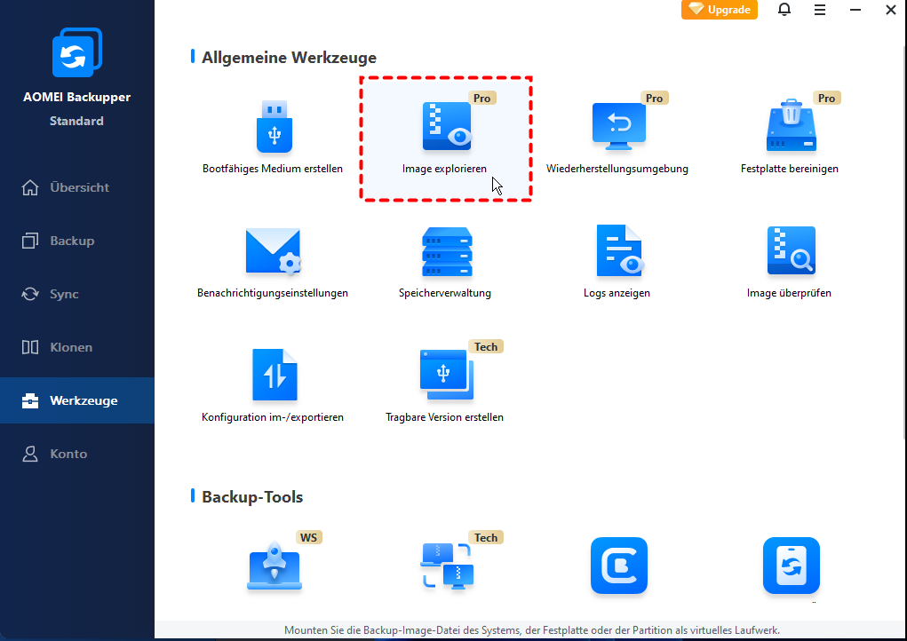Click the Pro badge on Image explorieren
The height and width of the screenshot is (641, 907).
coord(481,99)
